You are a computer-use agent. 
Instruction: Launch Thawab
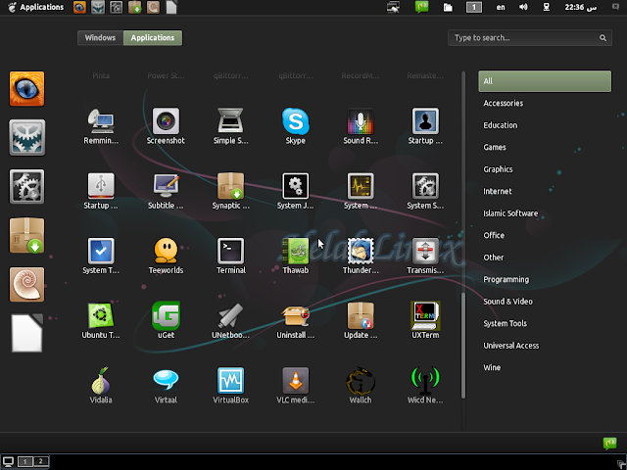[295, 256]
